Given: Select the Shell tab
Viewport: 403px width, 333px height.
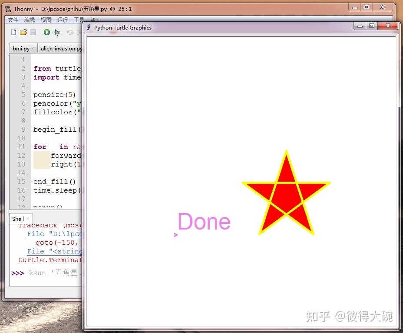Looking at the screenshot, I should click(x=17, y=219).
